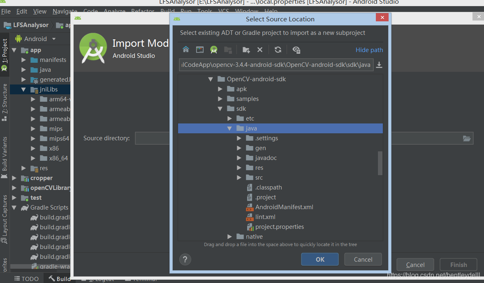Screen dimensions: 484x283
Task: Expand the openCVLibrary module
Action: point(14,188)
